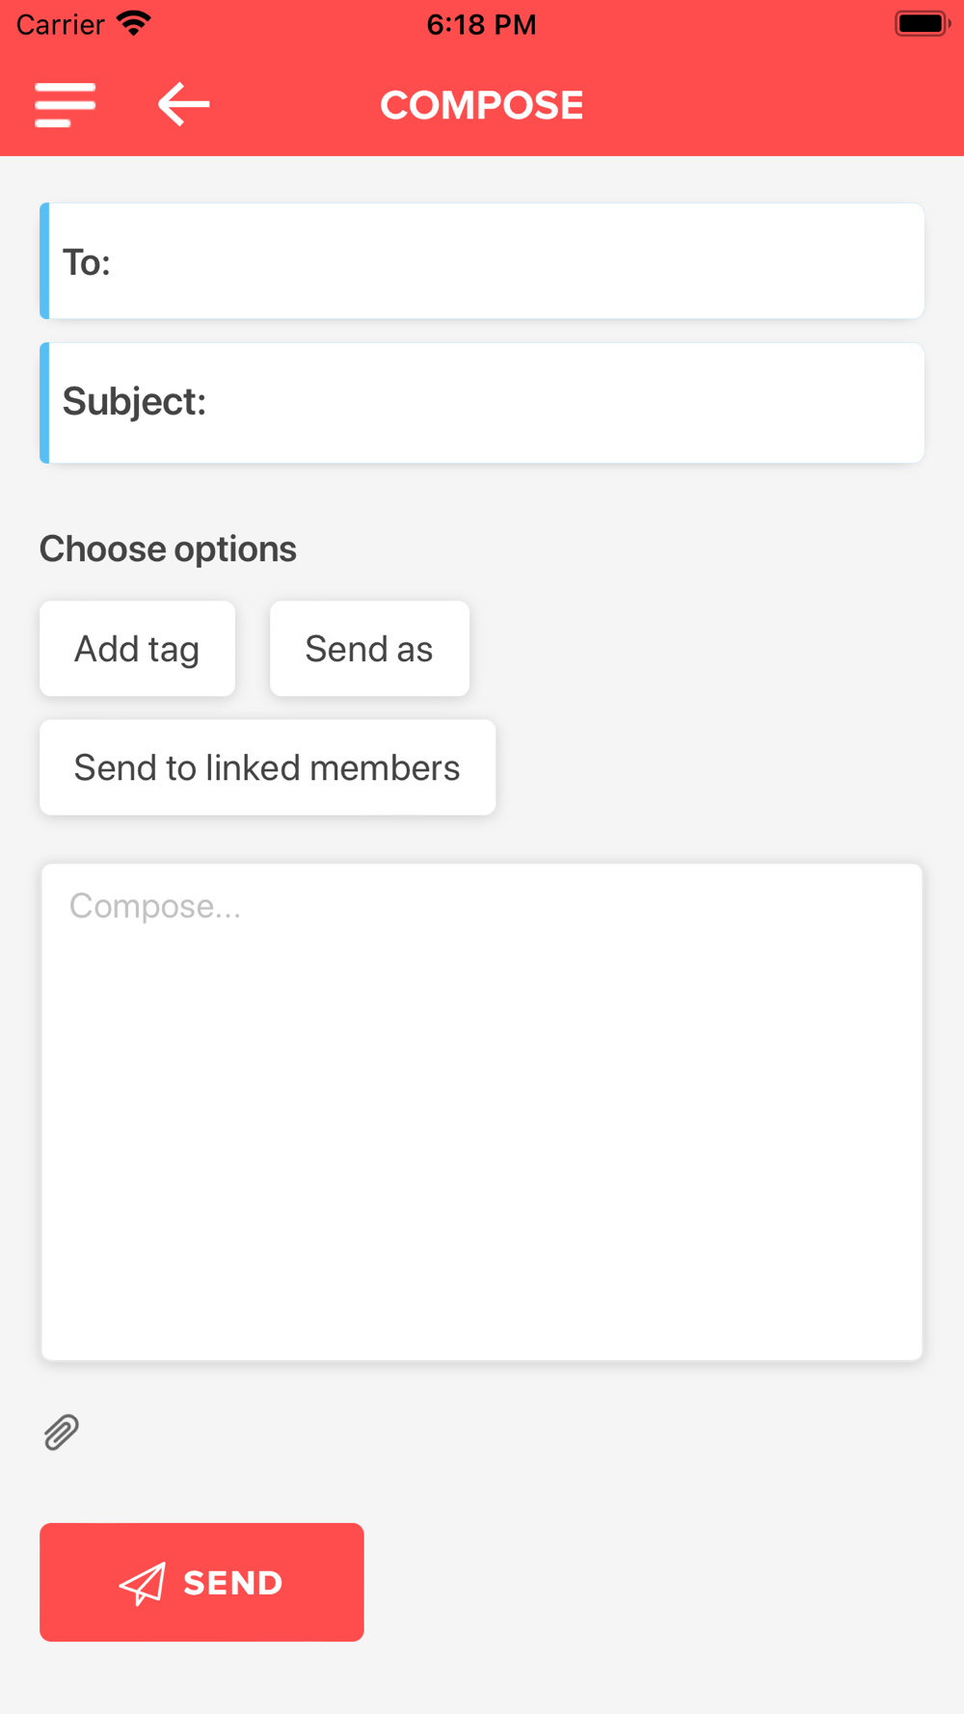Click into the To recipient field
The height and width of the screenshot is (1714, 964).
(x=511, y=261)
